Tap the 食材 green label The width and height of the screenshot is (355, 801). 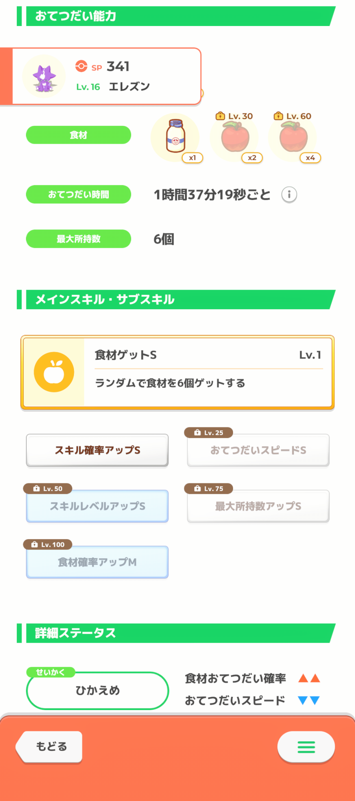pyautogui.click(x=78, y=135)
